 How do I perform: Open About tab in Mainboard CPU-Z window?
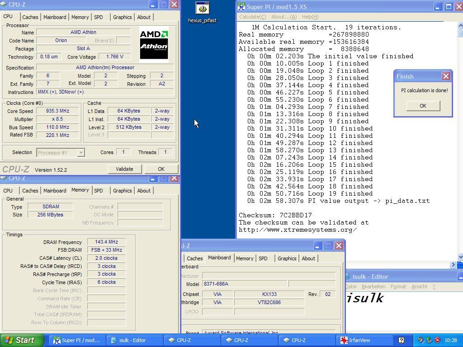(308, 258)
